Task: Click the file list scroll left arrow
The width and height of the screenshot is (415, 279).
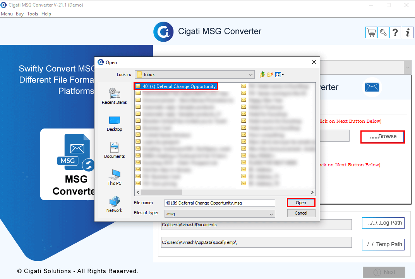Action: coord(138,192)
